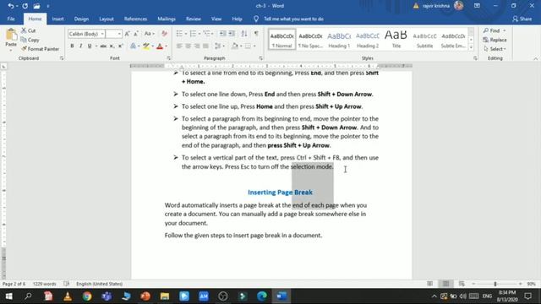Apply Text Effects icon
Viewport: 541px width, 304px height.
tap(133, 46)
